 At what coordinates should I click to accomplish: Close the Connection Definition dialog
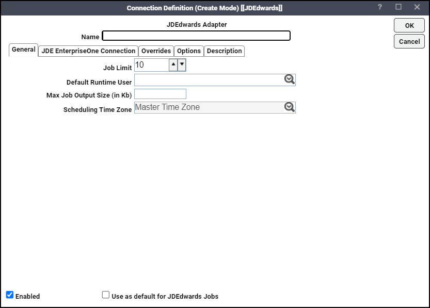pos(417,7)
